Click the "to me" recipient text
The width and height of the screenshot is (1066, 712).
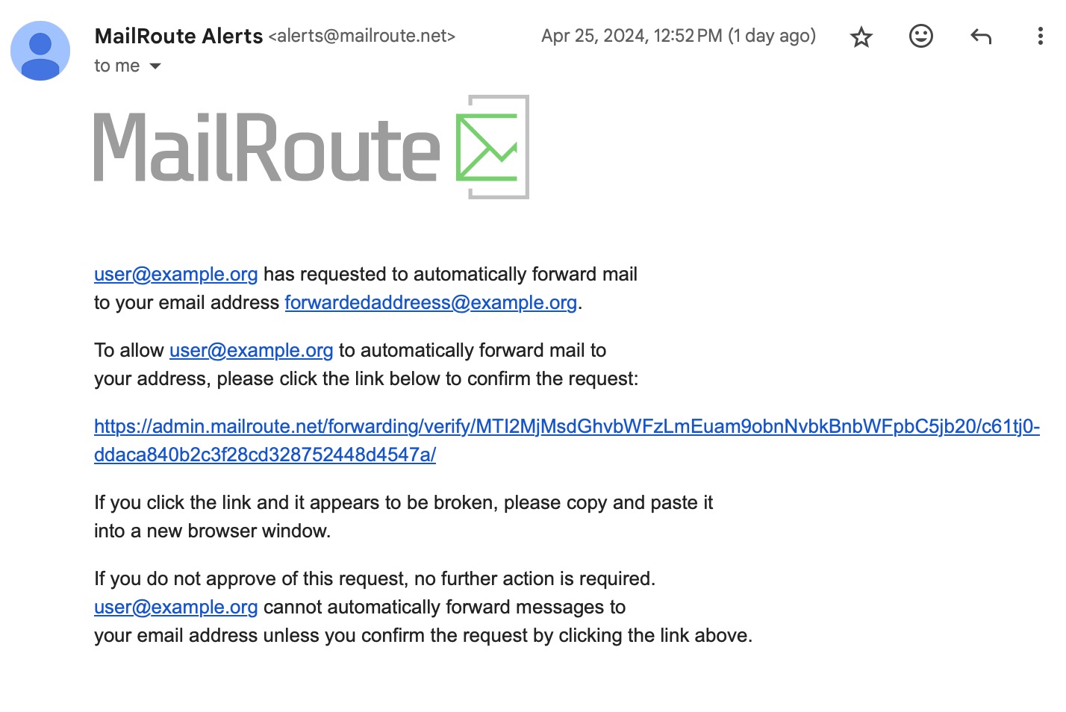point(117,66)
